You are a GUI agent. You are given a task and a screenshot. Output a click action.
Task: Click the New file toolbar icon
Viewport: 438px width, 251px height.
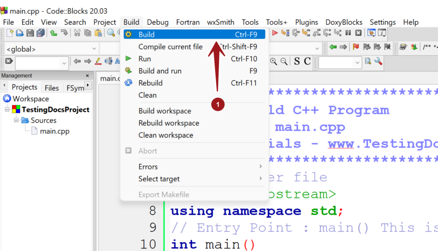10,33
